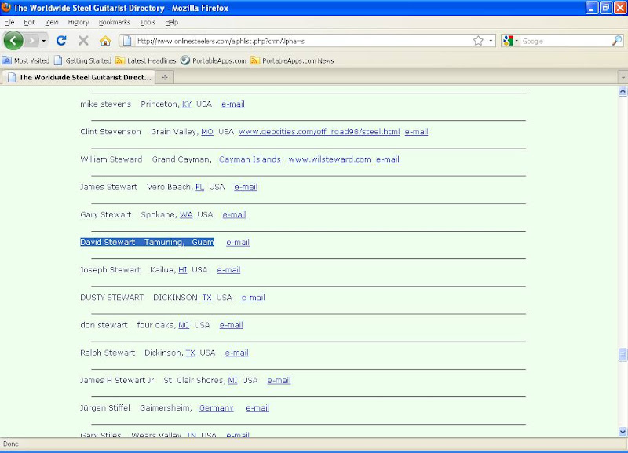Email Ralph Stewart via e-mail link

point(237,353)
